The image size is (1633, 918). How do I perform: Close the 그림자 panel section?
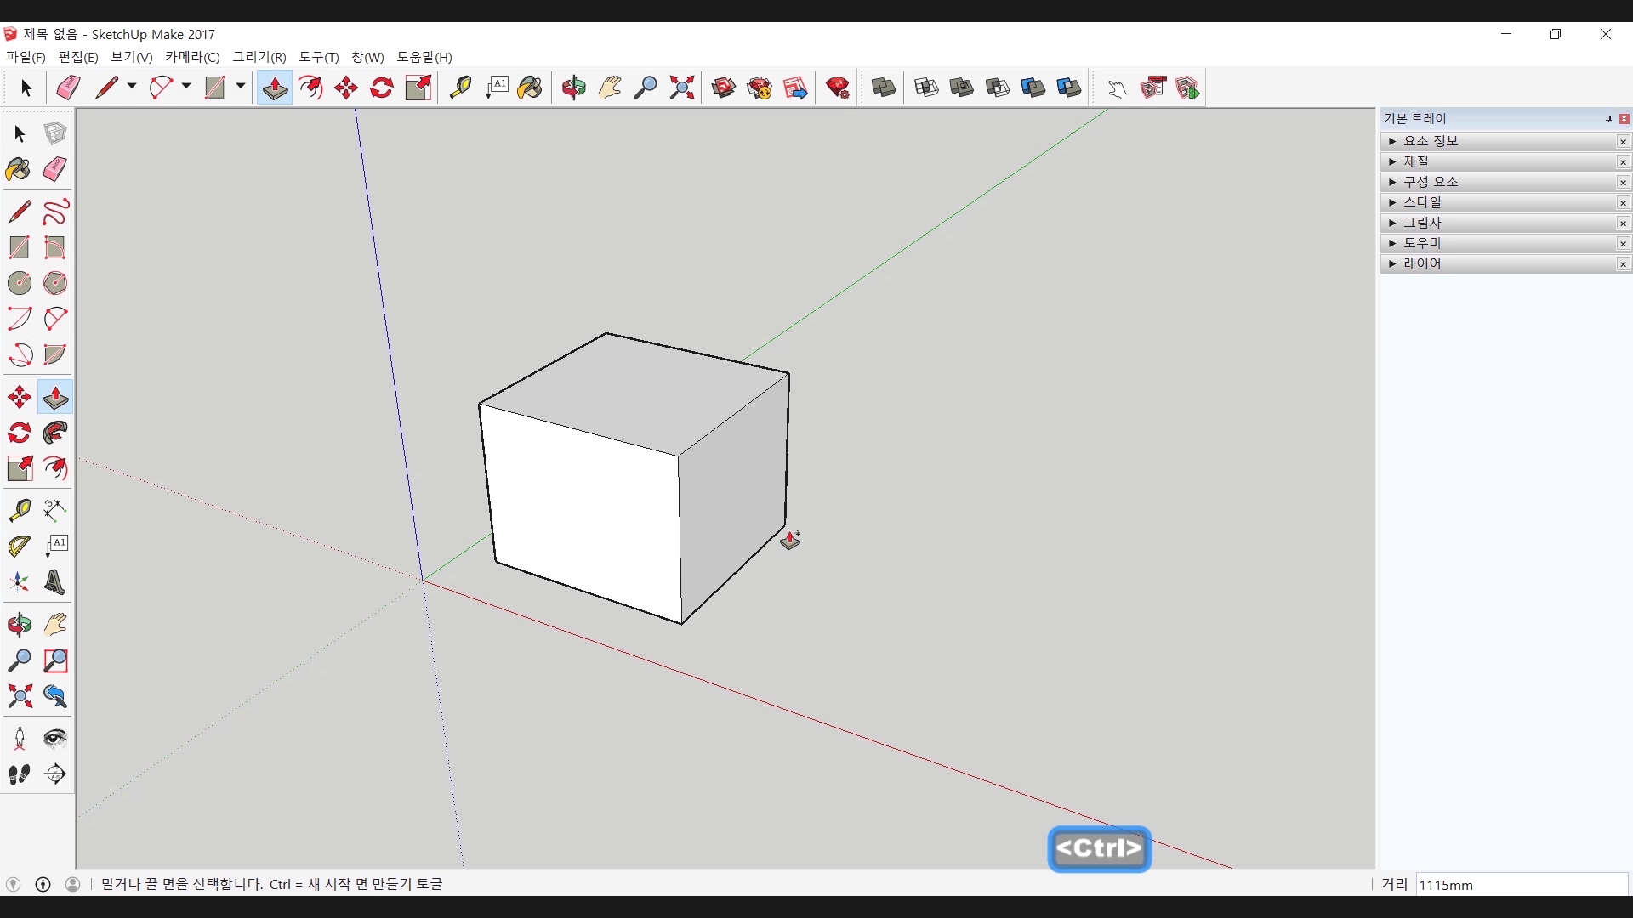[1623, 223]
